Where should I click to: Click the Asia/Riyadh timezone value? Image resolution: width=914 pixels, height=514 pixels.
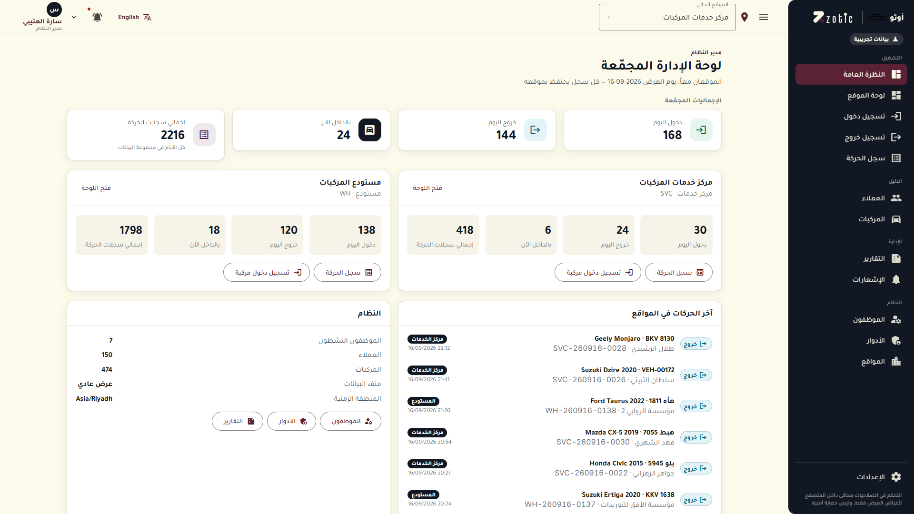(94, 399)
